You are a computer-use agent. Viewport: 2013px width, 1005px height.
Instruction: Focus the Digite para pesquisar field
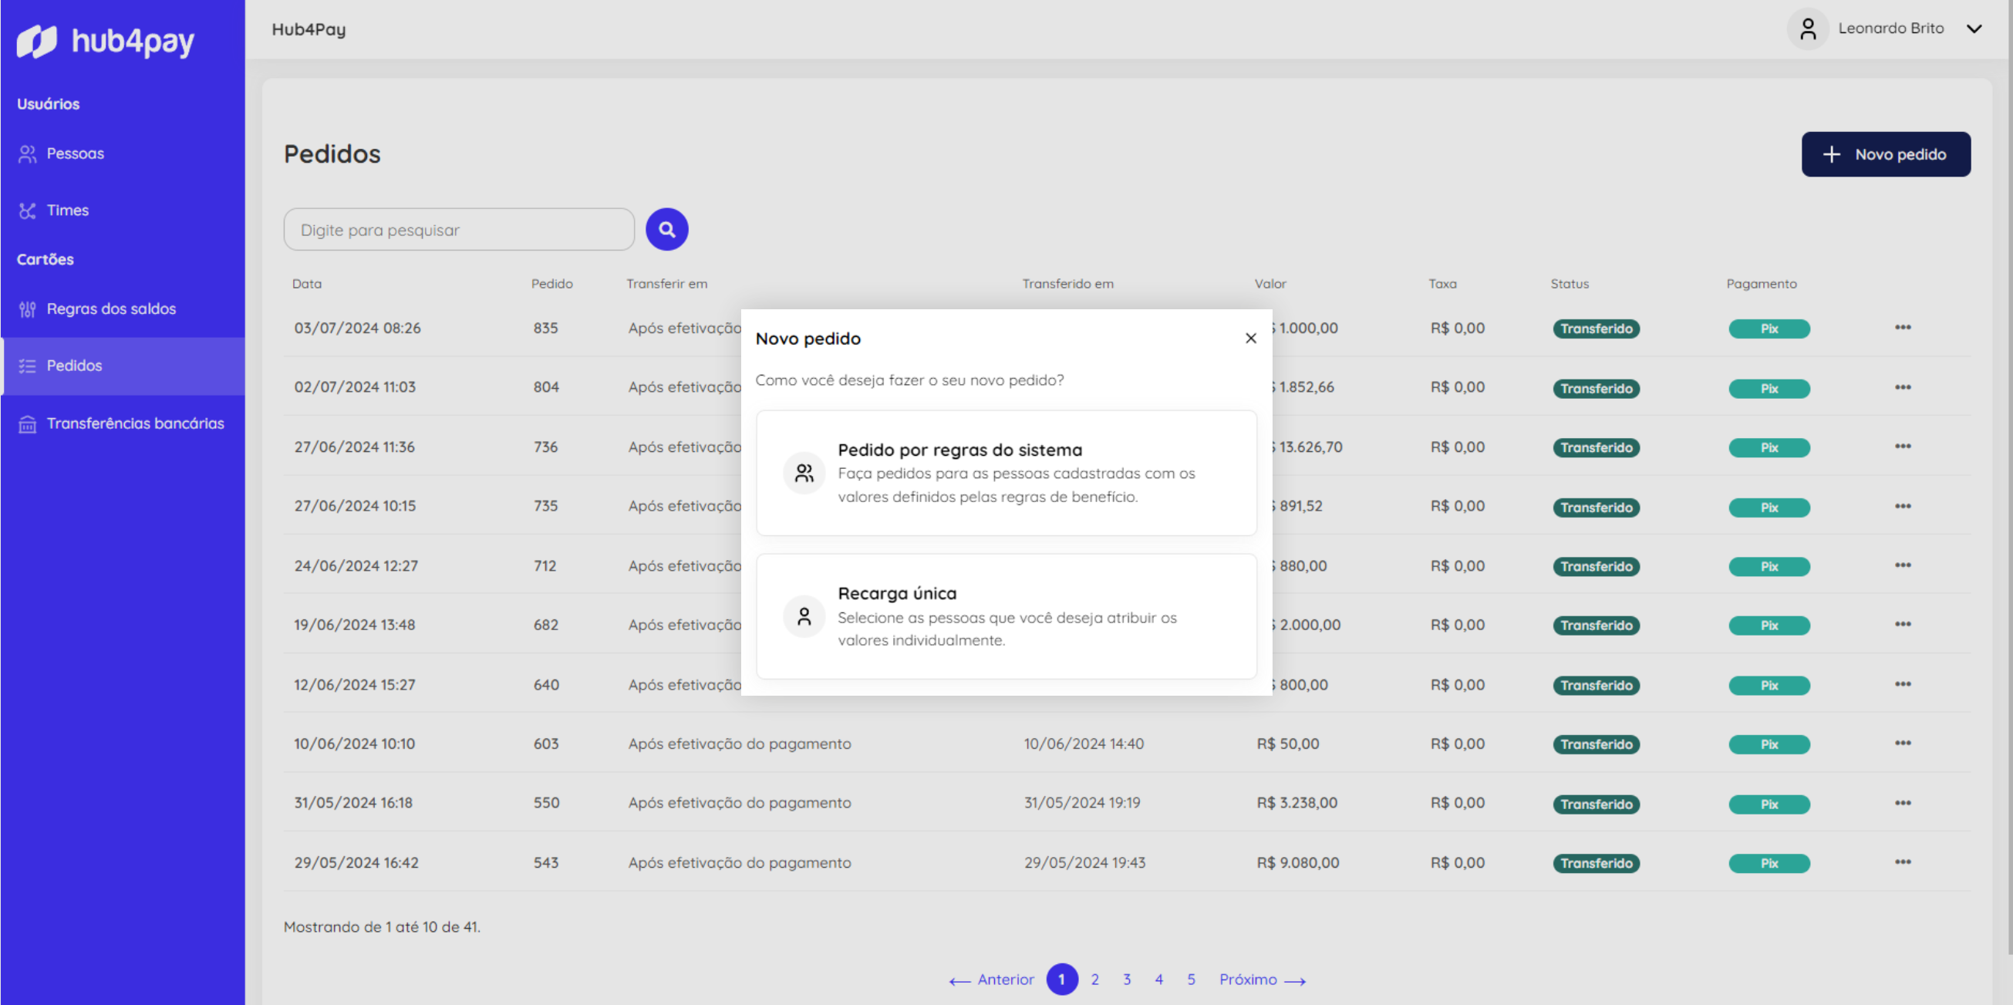[x=459, y=230]
